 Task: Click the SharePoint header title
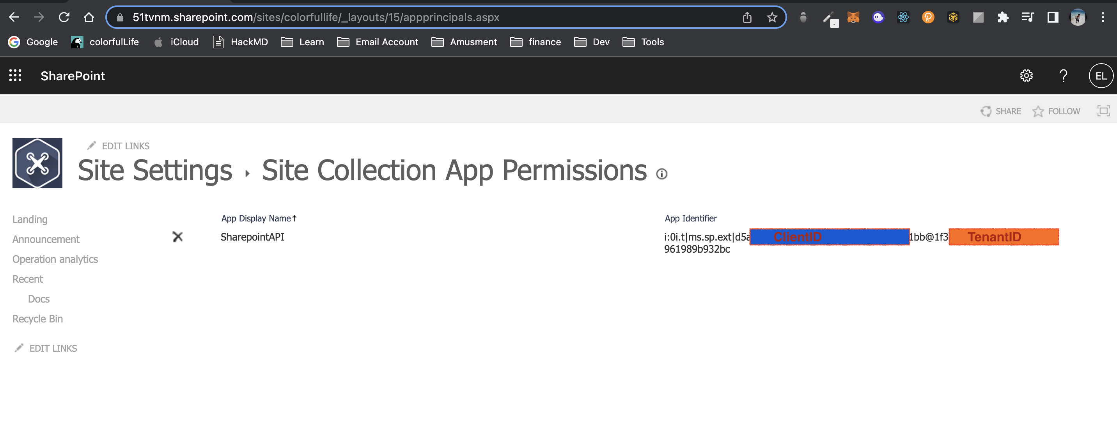[x=73, y=76]
